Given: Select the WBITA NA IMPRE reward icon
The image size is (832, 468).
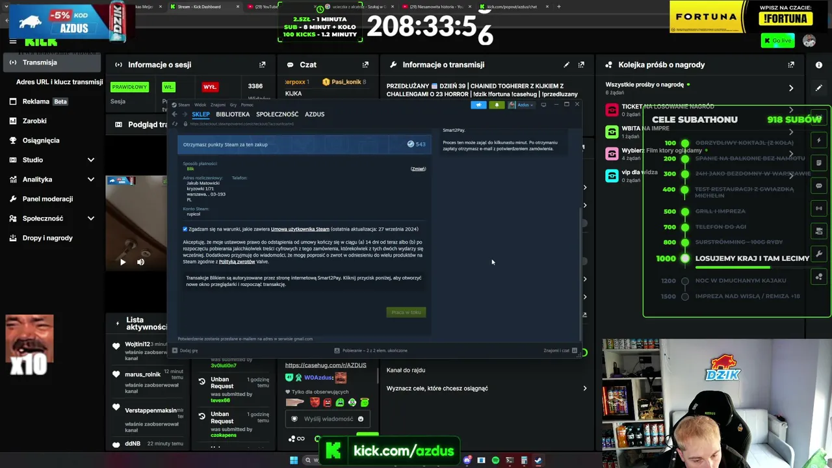Looking at the screenshot, I should tap(612, 132).
